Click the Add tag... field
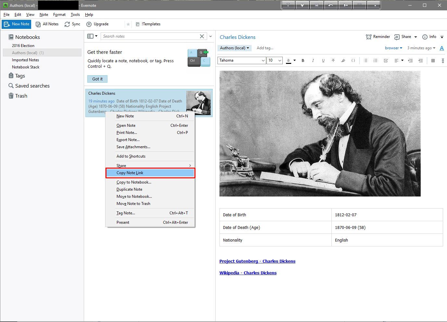Viewport: 447px width, 322px height. click(265, 48)
